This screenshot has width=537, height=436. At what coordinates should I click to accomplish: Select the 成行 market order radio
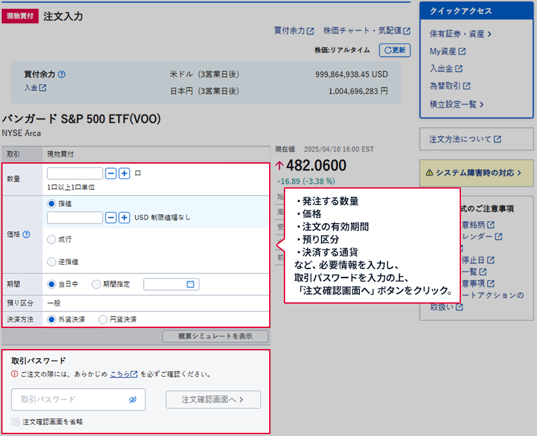[51, 239]
